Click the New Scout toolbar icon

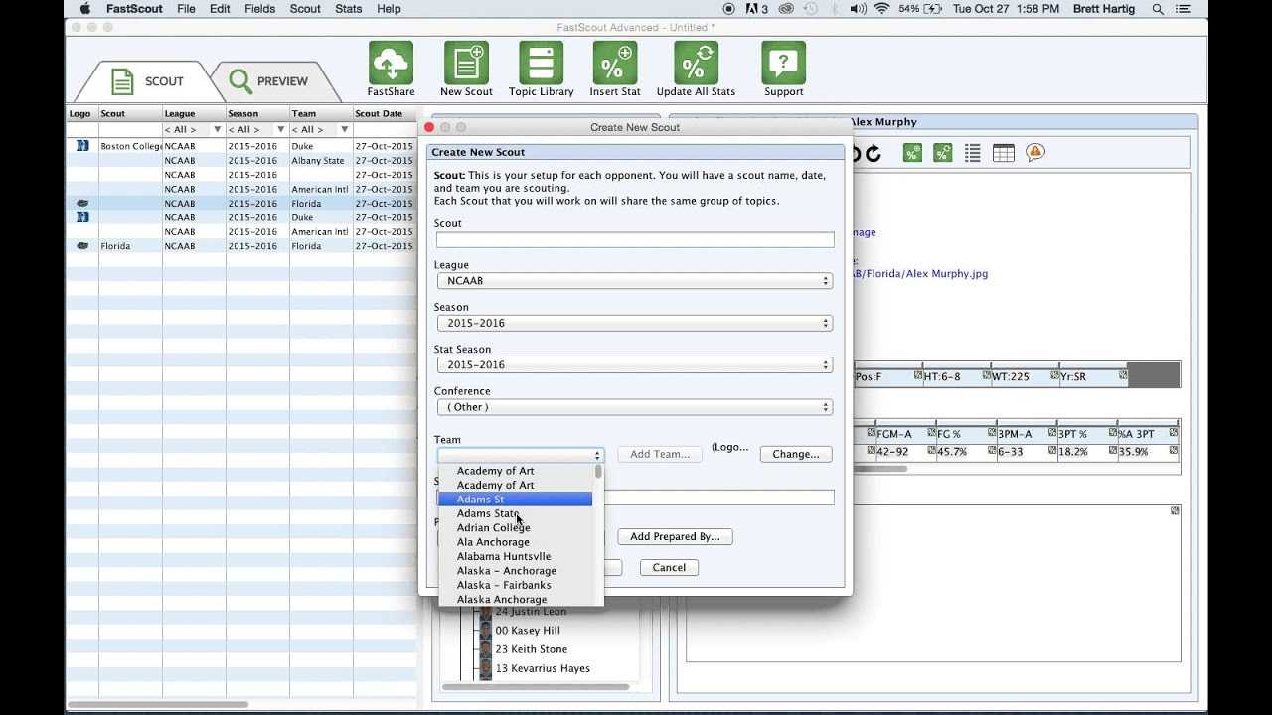tap(466, 63)
